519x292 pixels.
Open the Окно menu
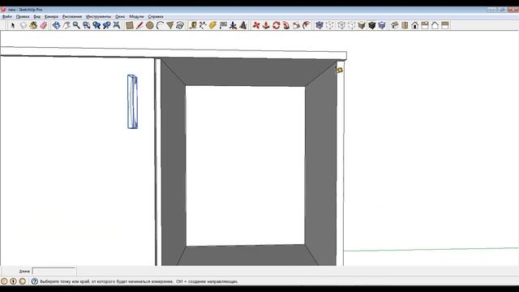[120, 16]
